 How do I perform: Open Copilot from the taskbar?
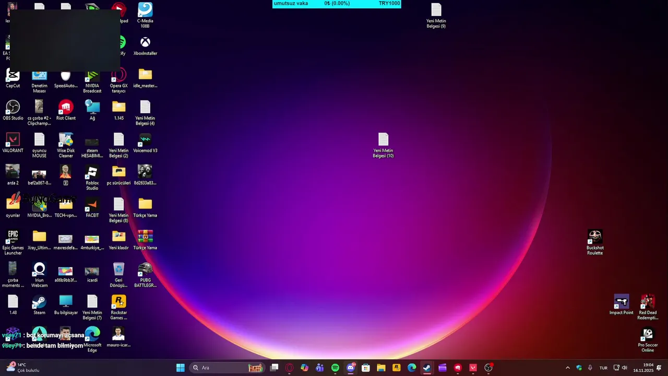pyautogui.click(x=304, y=368)
